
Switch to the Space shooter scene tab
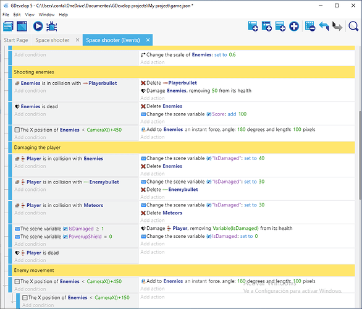(52, 40)
